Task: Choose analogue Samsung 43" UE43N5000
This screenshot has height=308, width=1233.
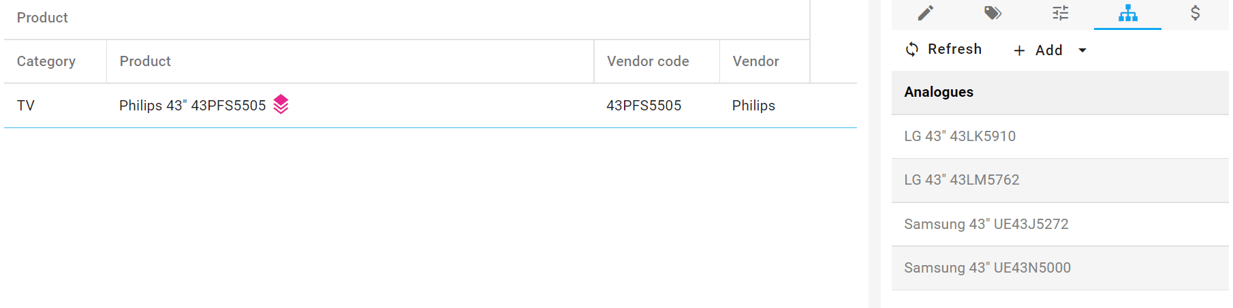Action: 987,268
